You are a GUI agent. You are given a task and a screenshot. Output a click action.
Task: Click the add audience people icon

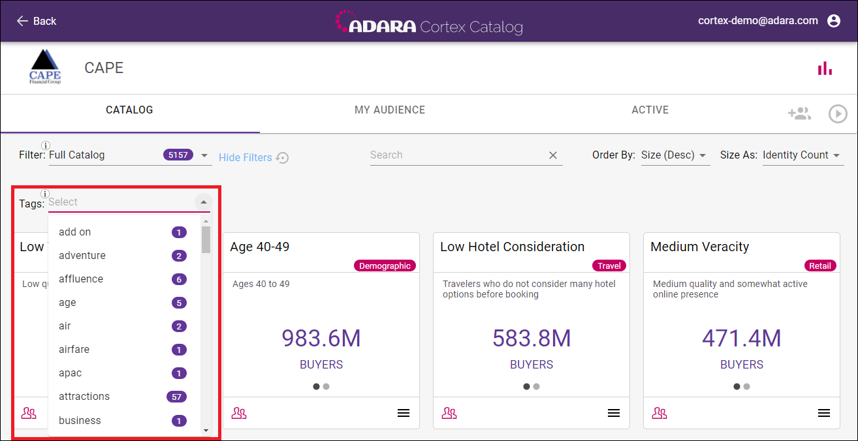click(799, 114)
